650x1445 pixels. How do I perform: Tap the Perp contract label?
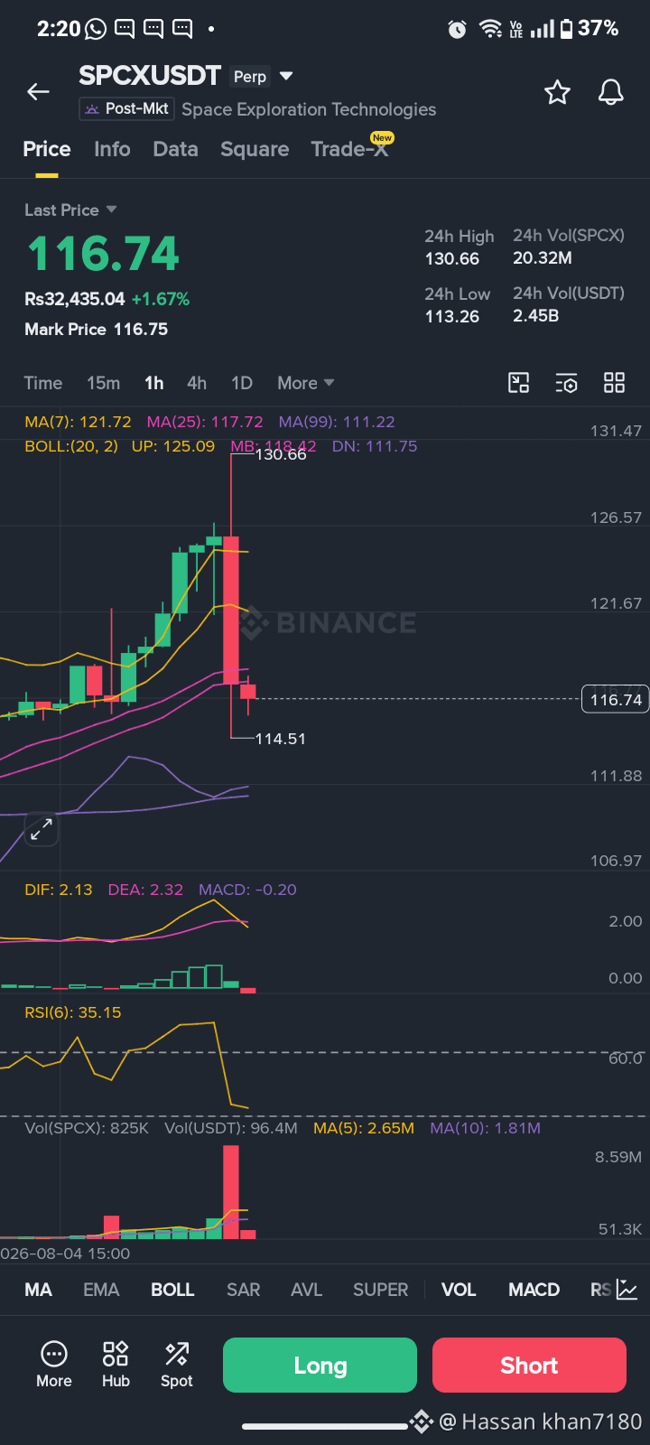(250, 77)
